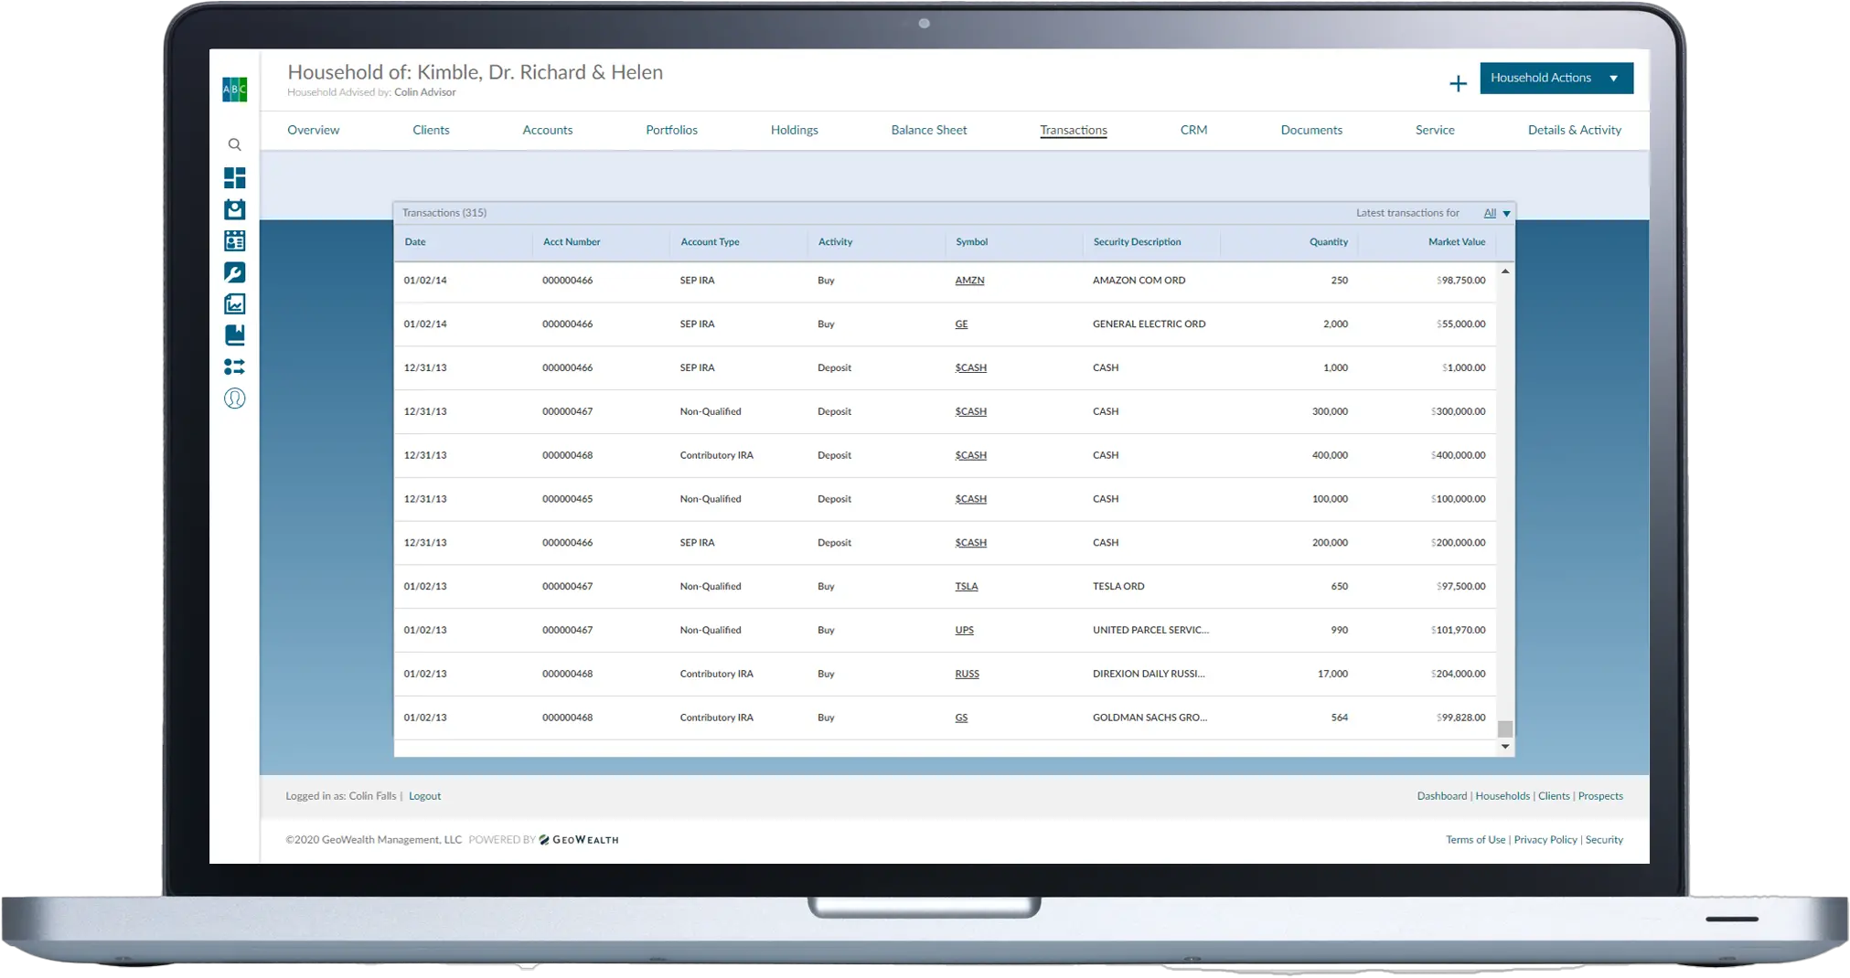Click $CASH link in the $1,000.00 row
Screen dimensions: 1850x978
[x=970, y=368]
